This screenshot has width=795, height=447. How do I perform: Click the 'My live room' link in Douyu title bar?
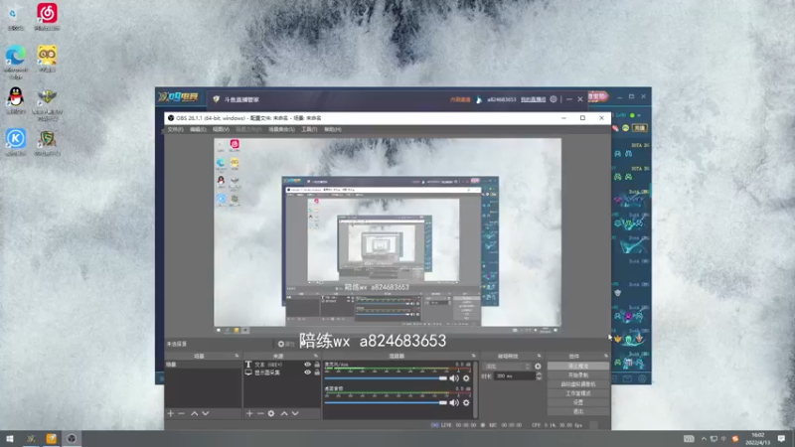coord(533,99)
